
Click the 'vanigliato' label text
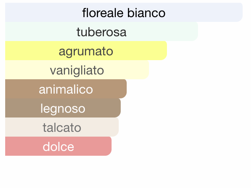point(77,70)
